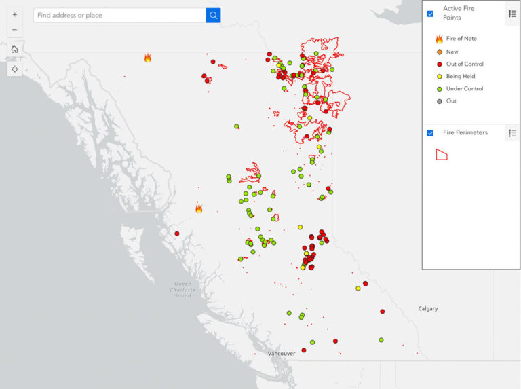521x389 pixels.
Task: Click the yellow Being Held legend swatch
Action: pyautogui.click(x=439, y=77)
